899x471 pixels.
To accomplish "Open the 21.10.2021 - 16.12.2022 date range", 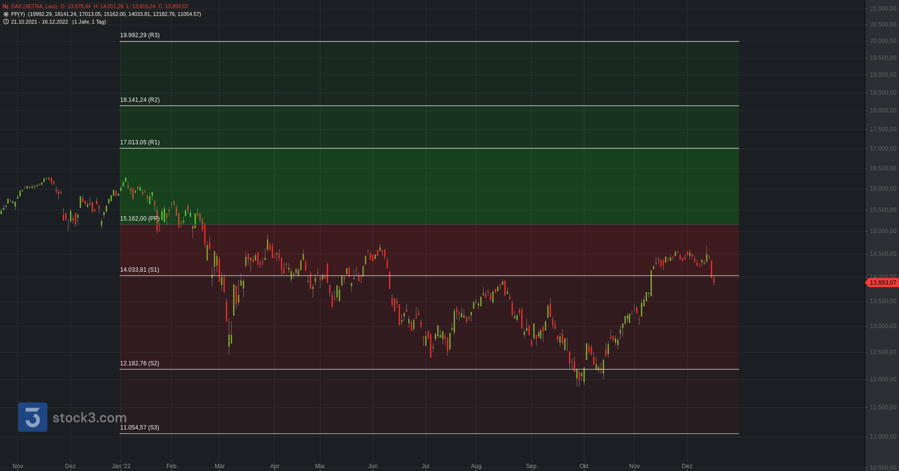I will [x=40, y=22].
